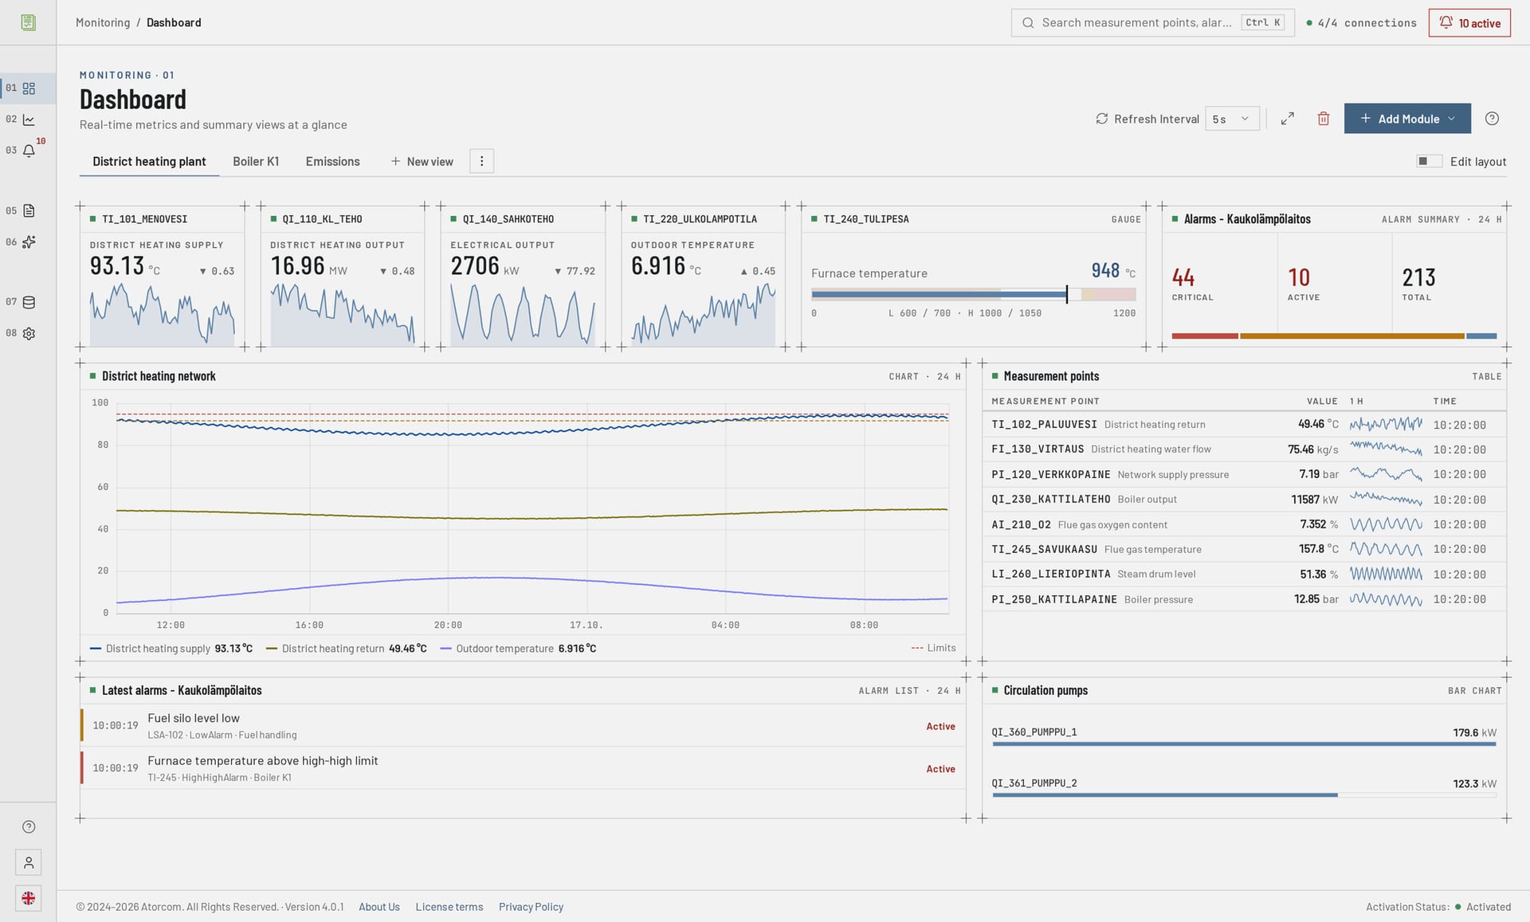The width and height of the screenshot is (1530, 922).
Task: Open the Settings gear sidebar icon
Action: (x=29, y=334)
